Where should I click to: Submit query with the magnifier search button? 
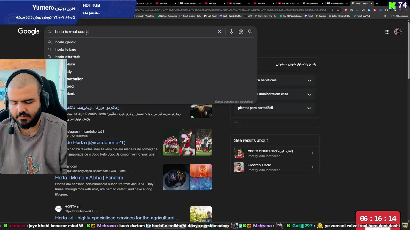click(250, 32)
